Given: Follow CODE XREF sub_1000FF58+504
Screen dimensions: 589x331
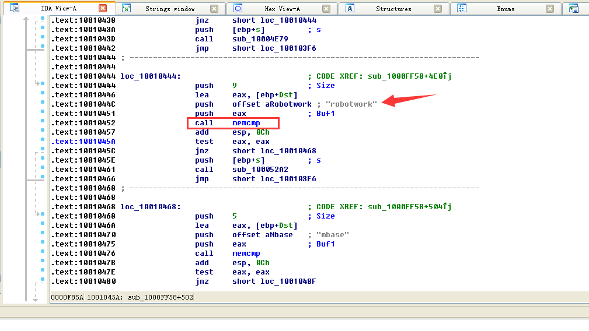Looking at the screenshot, I should [409, 206].
